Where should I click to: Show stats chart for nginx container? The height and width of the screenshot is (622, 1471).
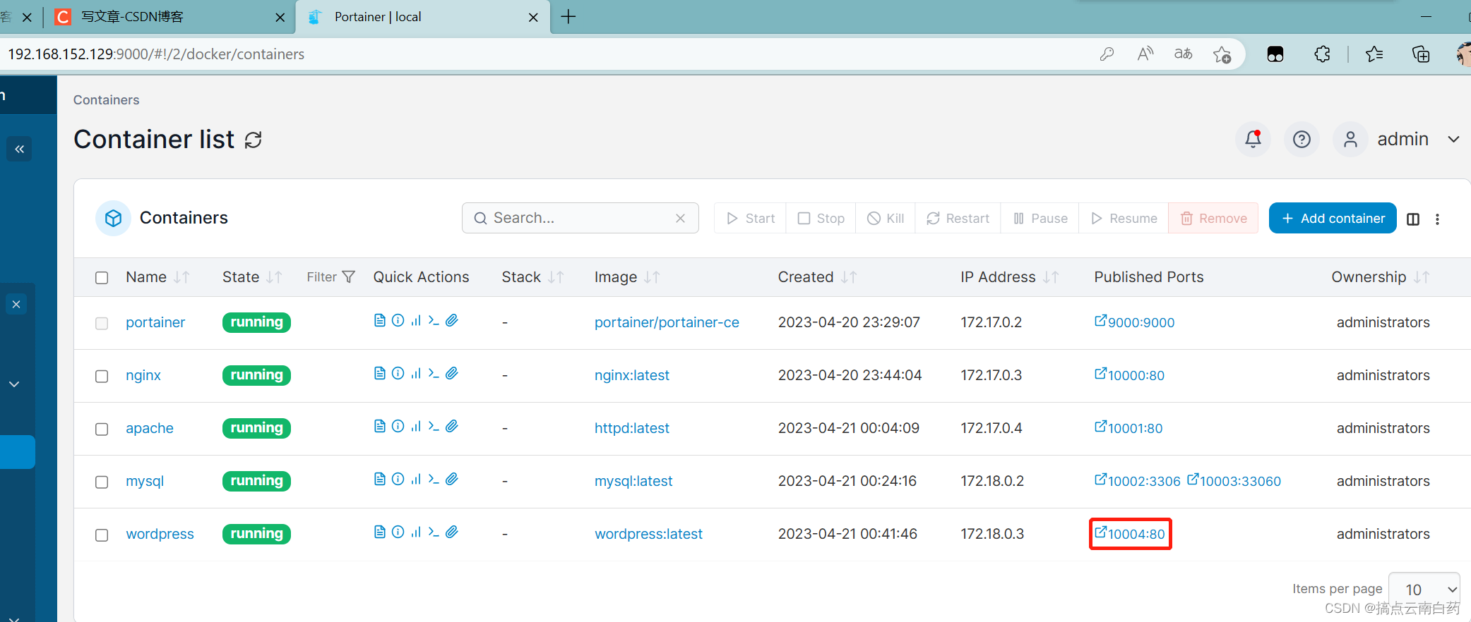[x=416, y=374]
